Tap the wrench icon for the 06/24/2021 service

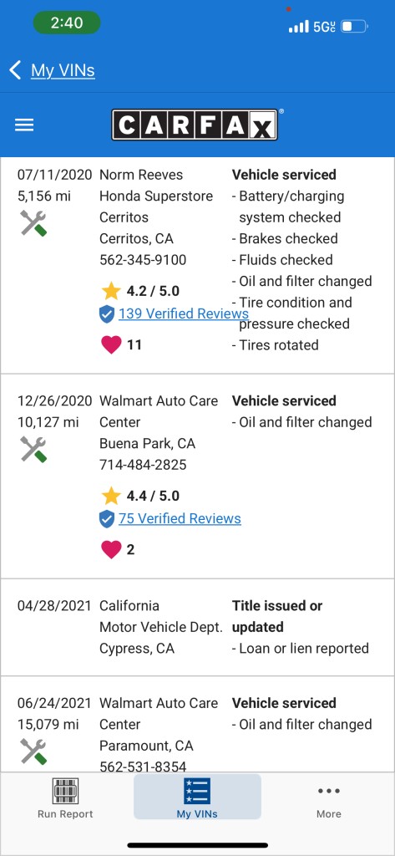[x=33, y=752]
